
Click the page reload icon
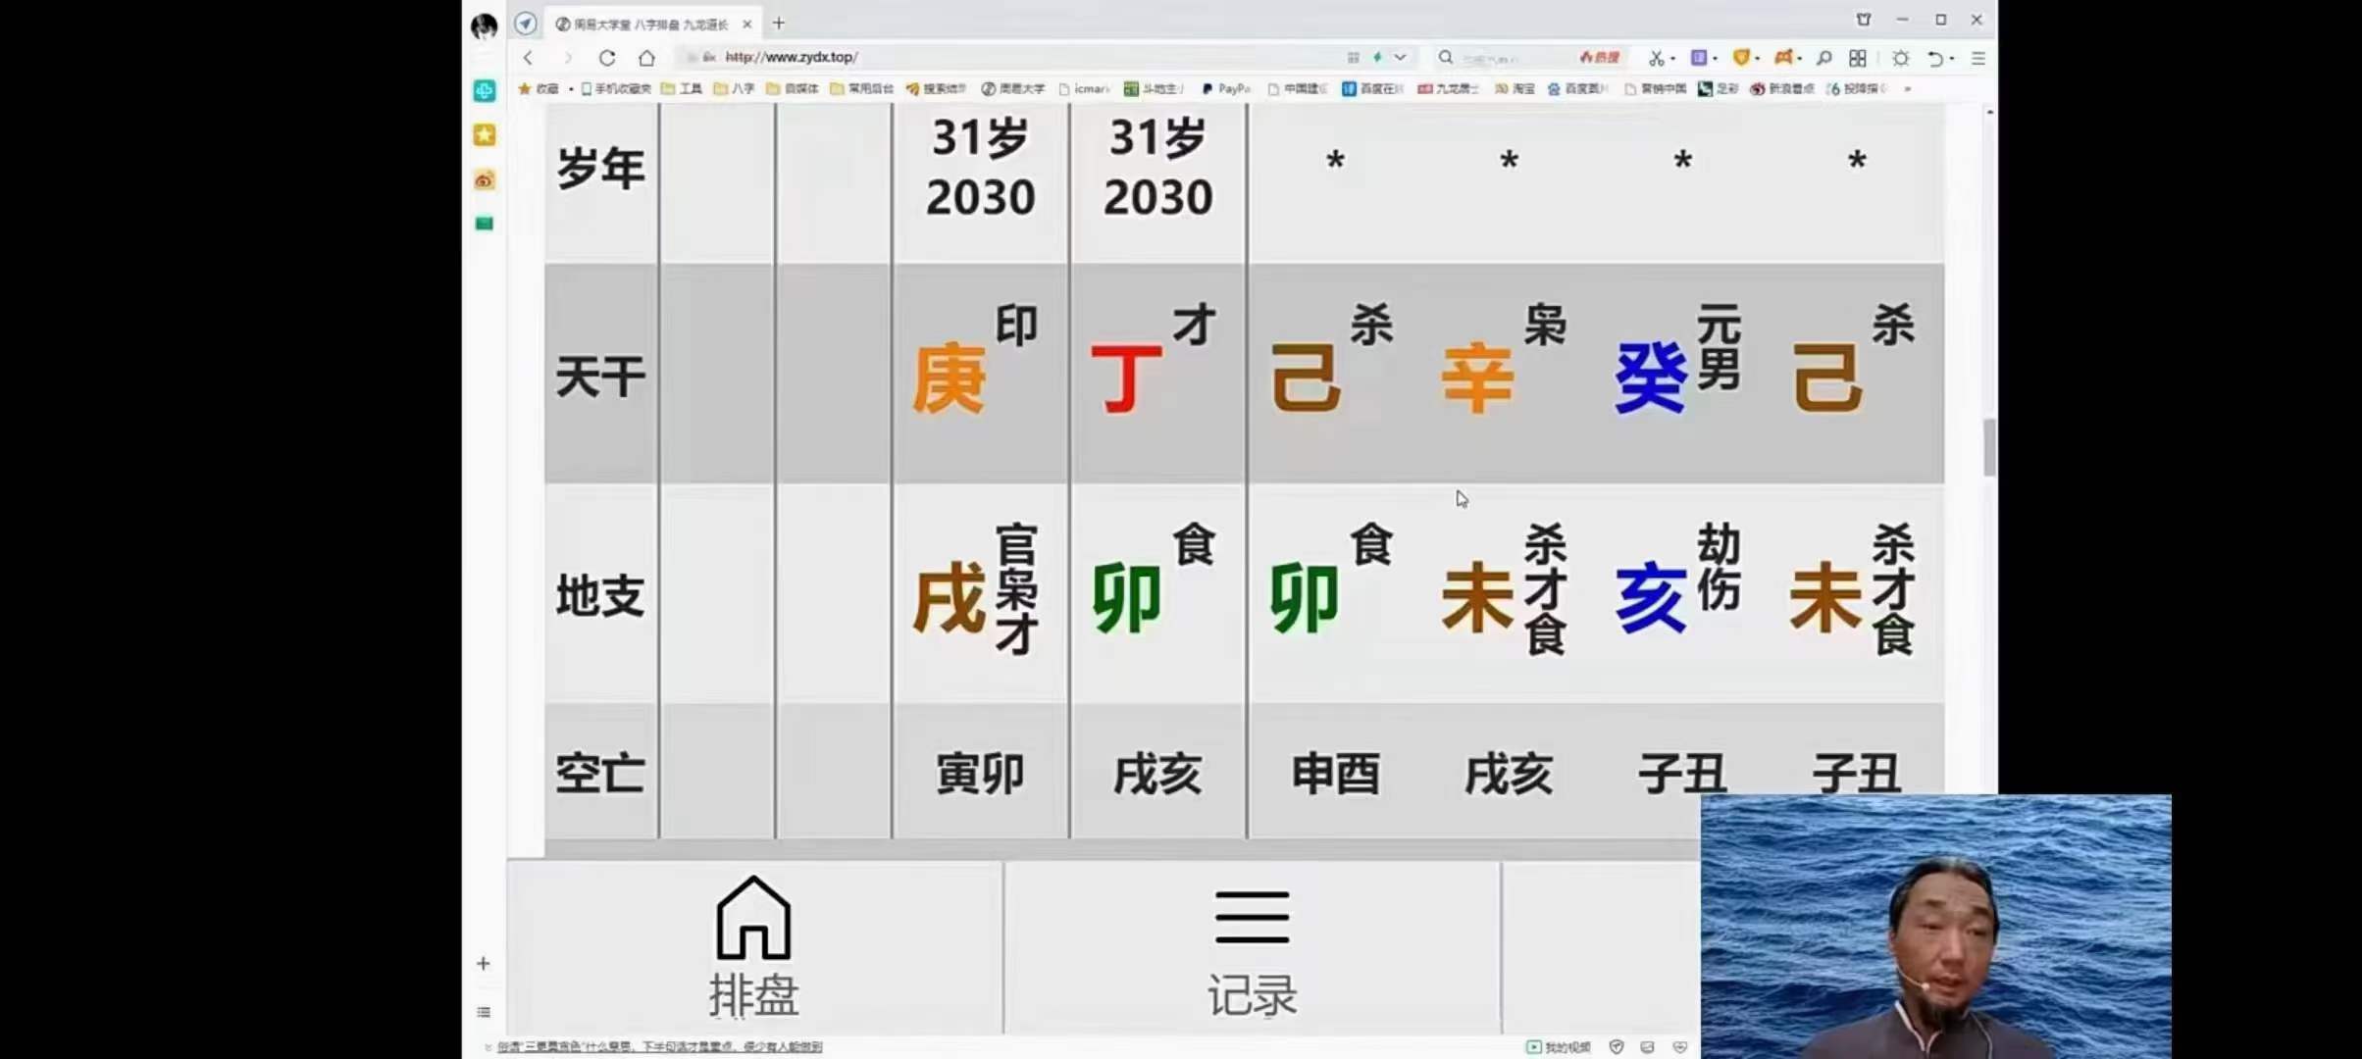[606, 58]
